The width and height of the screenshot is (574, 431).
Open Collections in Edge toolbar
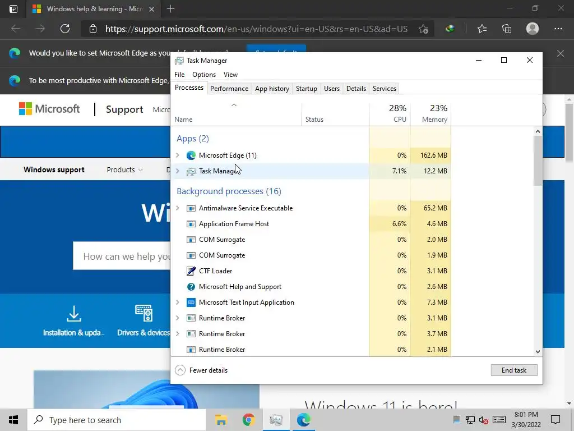[507, 29]
